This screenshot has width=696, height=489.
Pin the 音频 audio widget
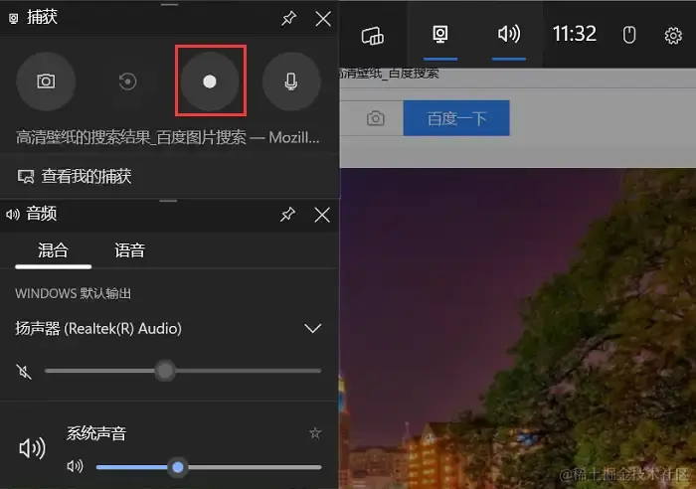288,215
